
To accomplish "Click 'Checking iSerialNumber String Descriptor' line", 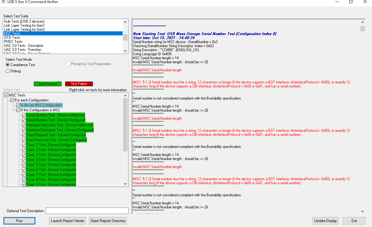I will pos(173,46).
